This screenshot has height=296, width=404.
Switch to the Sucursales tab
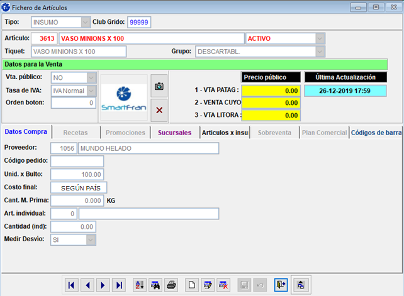pyautogui.click(x=175, y=133)
